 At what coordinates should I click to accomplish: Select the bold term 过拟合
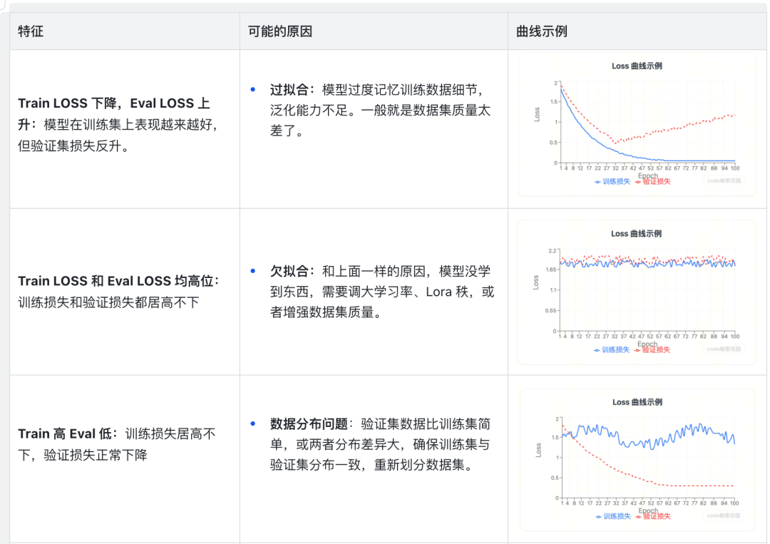coord(289,90)
